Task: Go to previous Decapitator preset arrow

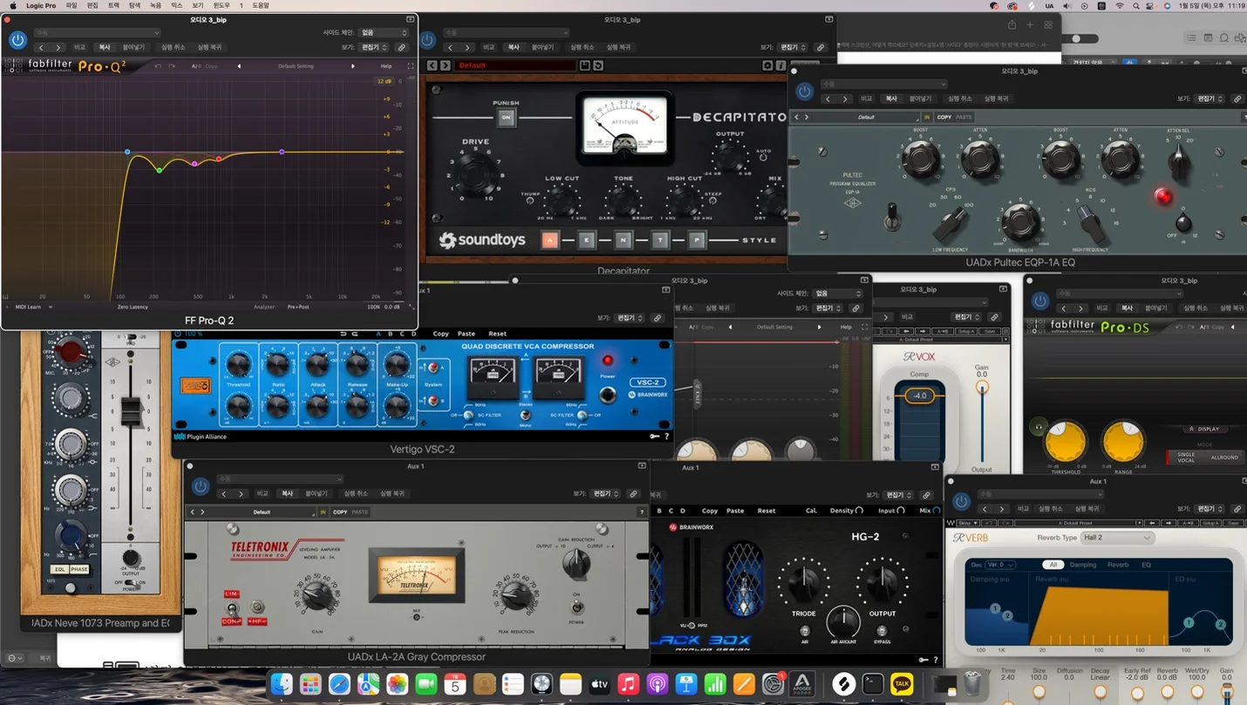Action: click(433, 65)
